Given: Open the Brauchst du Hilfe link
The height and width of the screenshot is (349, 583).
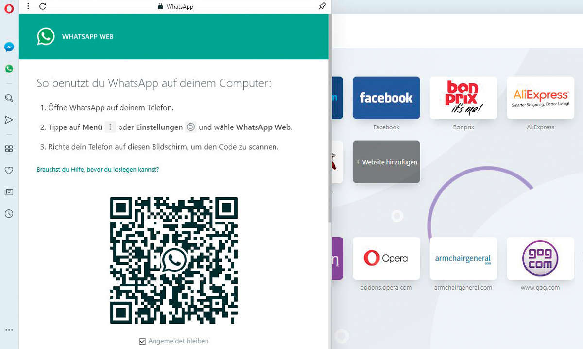Looking at the screenshot, I should pyautogui.click(x=98, y=170).
